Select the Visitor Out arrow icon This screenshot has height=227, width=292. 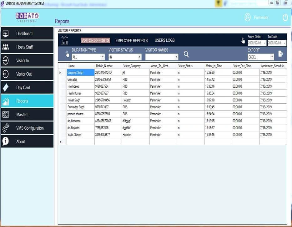tap(7, 74)
